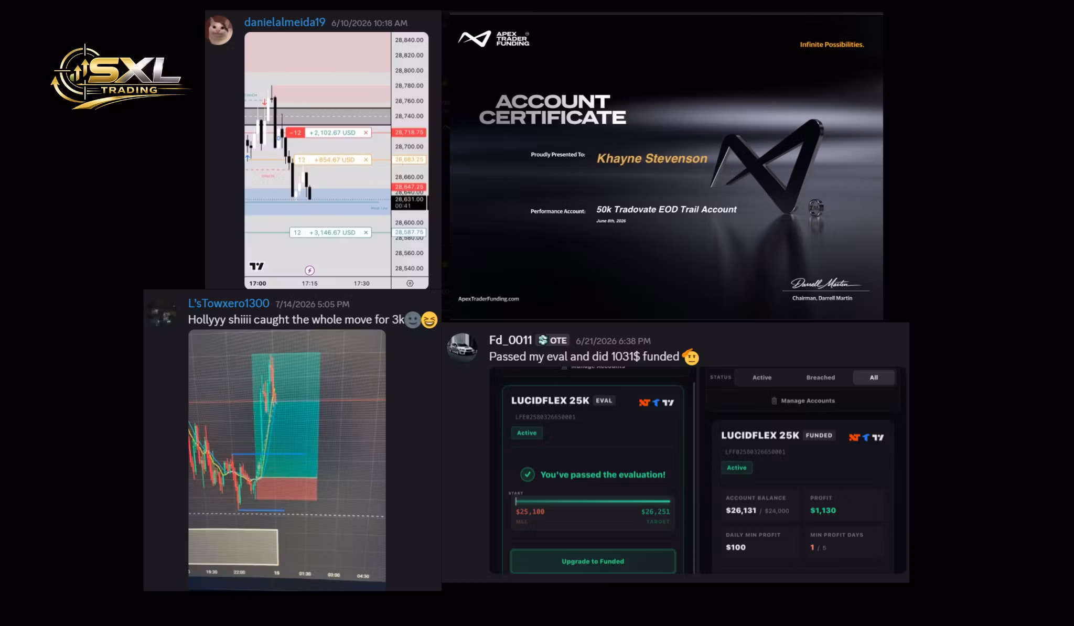Close the +854.67 USD order label
This screenshot has width=1074, height=626.
tap(366, 159)
